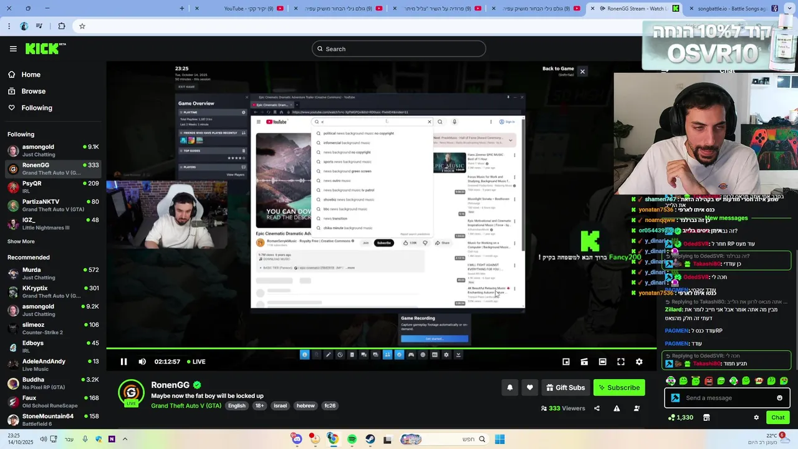This screenshot has width=798, height=449.
Task: Mute the stream volume
Action: pyautogui.click(x=142, y=362)
